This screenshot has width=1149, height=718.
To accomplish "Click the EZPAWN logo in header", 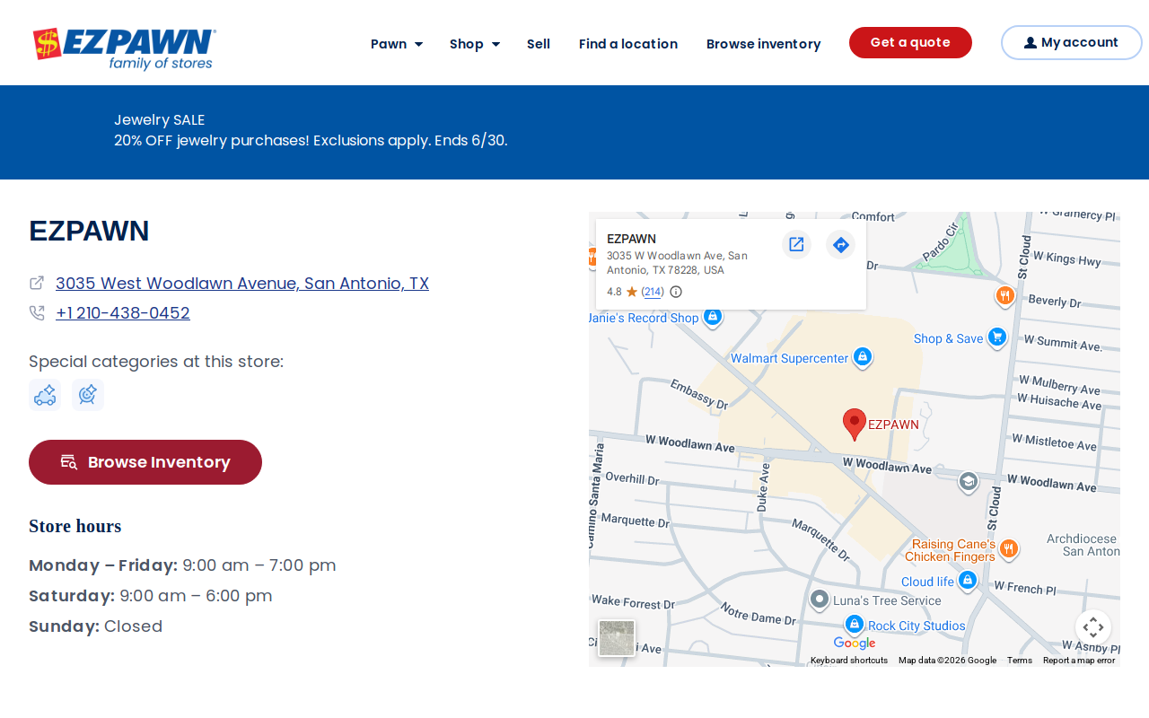I will 125,48.
